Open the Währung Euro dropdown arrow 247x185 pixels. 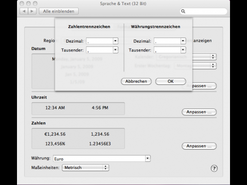point(148,158)
